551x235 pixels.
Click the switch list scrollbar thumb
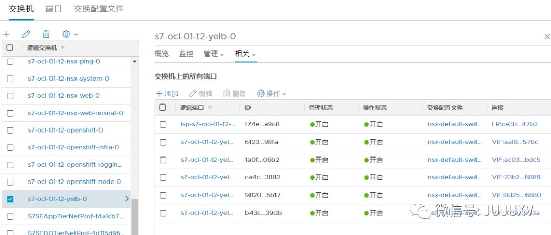pos(135,216)
